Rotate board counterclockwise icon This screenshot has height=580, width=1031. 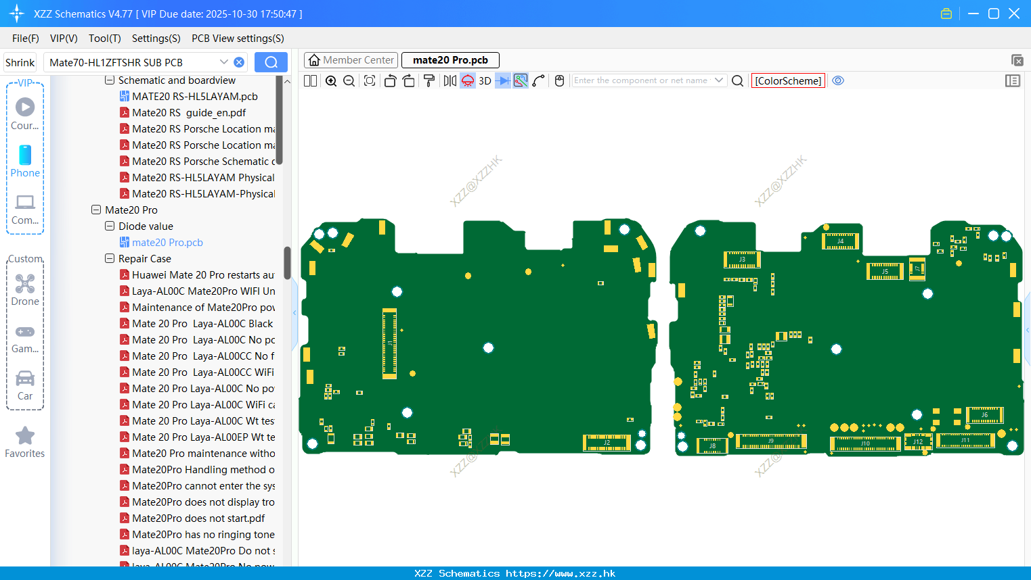pos(390,80)
